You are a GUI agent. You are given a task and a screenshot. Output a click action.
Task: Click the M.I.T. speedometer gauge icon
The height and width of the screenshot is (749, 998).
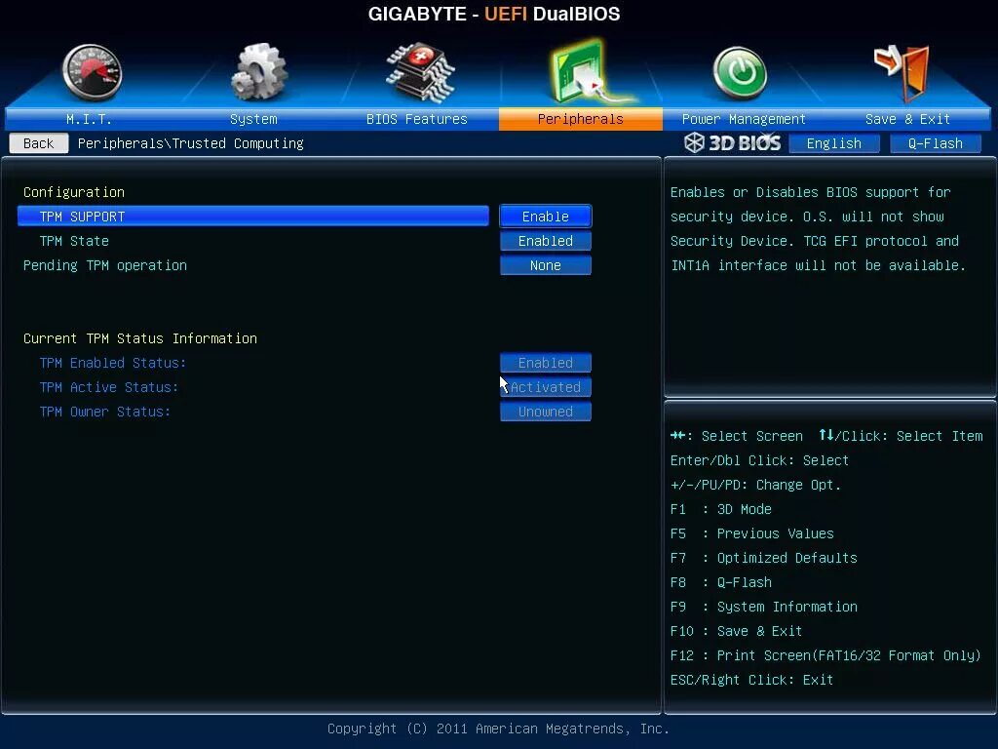click(92, 72)
